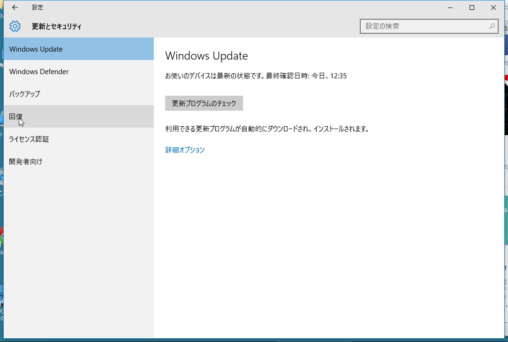Click the automatic download description text
Screen dimensions: 508x342
coord(267,129)
